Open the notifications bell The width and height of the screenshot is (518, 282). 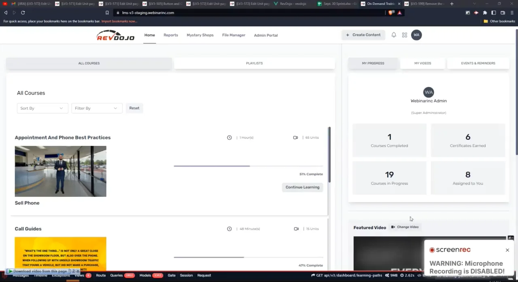click(394, 35)
